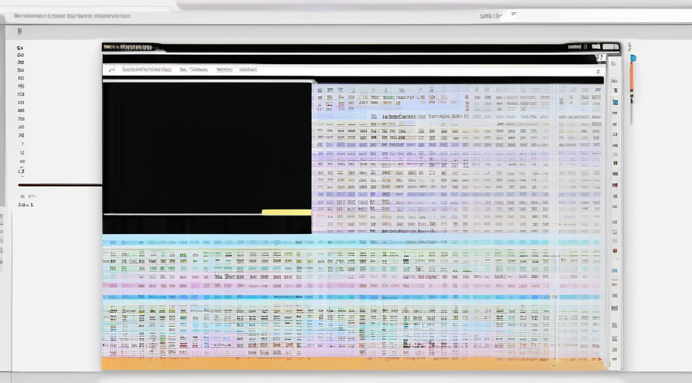Click the orange band at the table's bottom

click(x=351, y=363)
